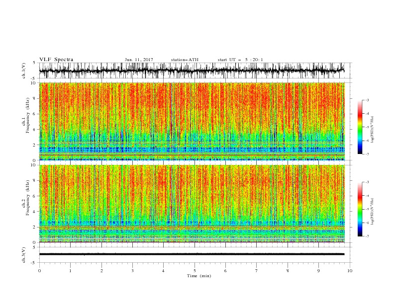394x304 pixels.
Task: Click the "VLF Spectra" title text
Action: [56, 60]
